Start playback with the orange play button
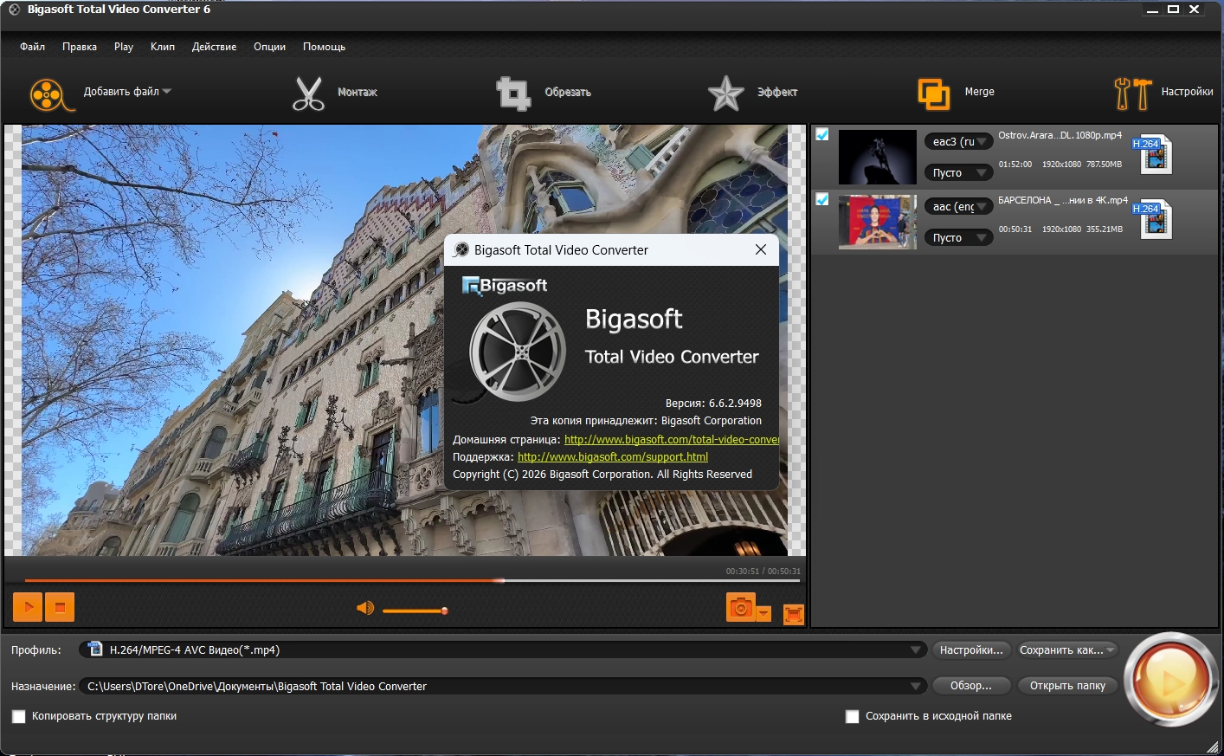The height and width of the screenshot is (756, 1224). 28,607
